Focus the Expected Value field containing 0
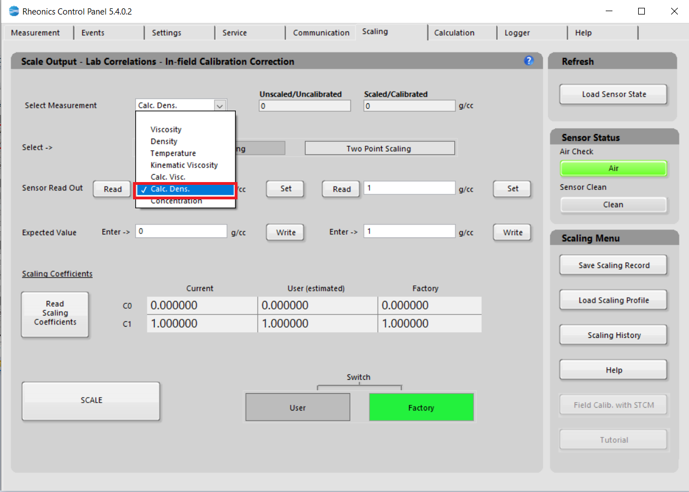 [182, 231]
